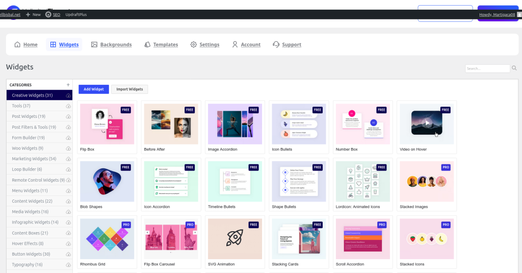Click the plus icon in Categories header
This screenshot has width=522, height=273.
coord(68,85)
